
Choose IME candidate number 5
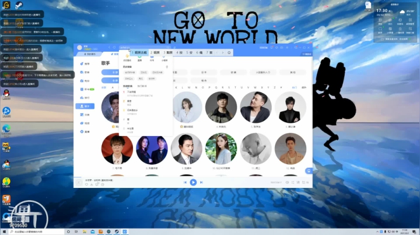pyautogui.click(x=190, y=52)
